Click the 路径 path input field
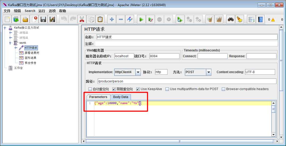286x146 pixels. (x=187, y=81)
